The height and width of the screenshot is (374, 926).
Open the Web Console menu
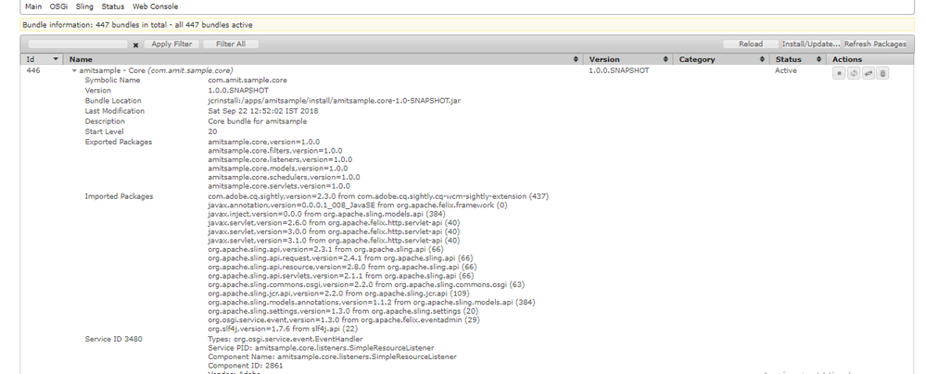[x=155, y=6]
